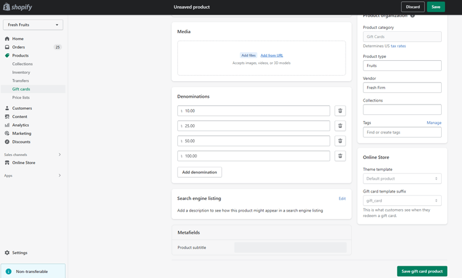This screenshot has width=462, height=278.
Task: Expand the Sales channels section chevron
Action: 60,154
